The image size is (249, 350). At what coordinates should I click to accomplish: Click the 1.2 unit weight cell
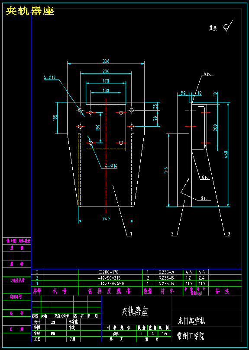click(x=189, y=278)
